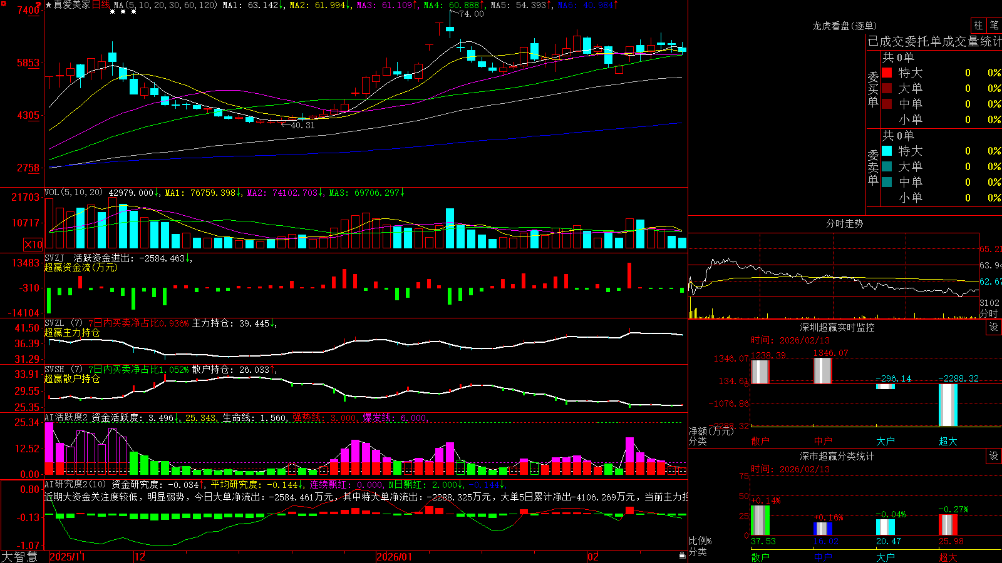
Task: Click the MA1: 63.142 value
Action: click(x=253, y=5)
